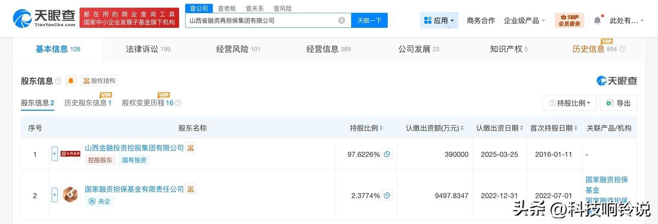Switch to 基本信息 tab
Screen dimensions: 658x224
tap(58, 49)
